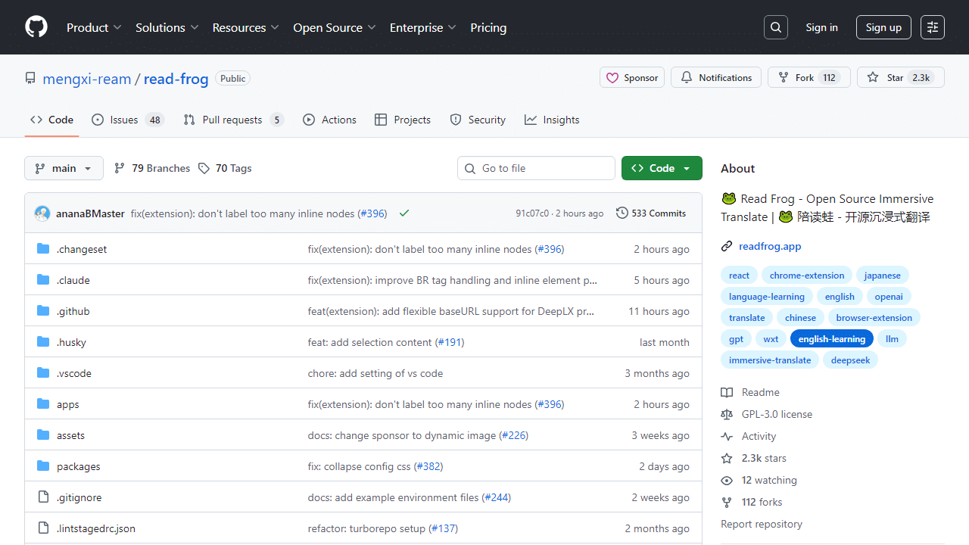Viewport: 969px width, 545px height.
Task: Open ananaBMaster author name link
Action: coord(90,213)
